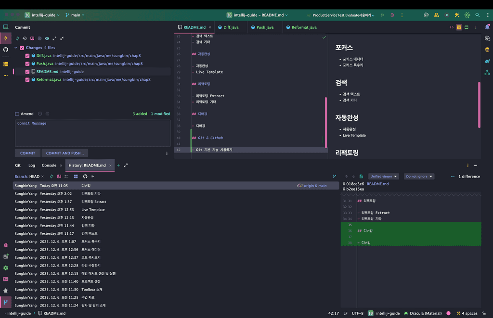
Task: Open the Database tool window
Action: 487,50
